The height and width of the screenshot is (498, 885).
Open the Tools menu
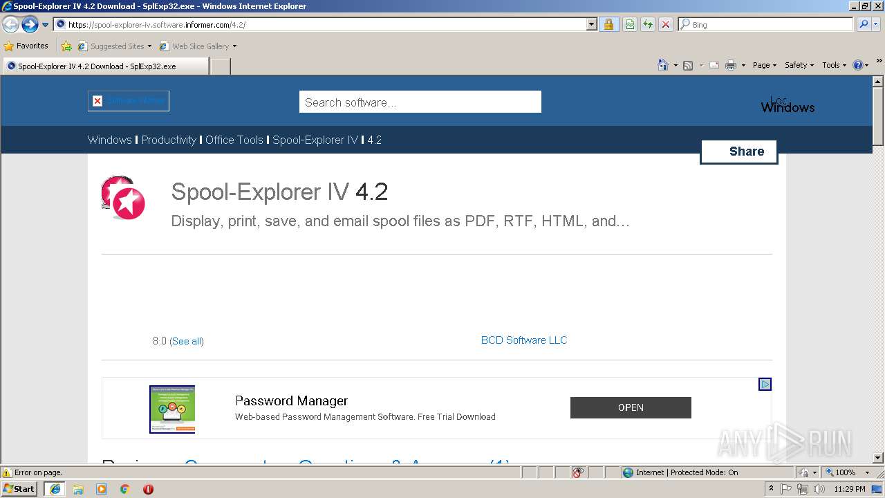pos(835,65)
